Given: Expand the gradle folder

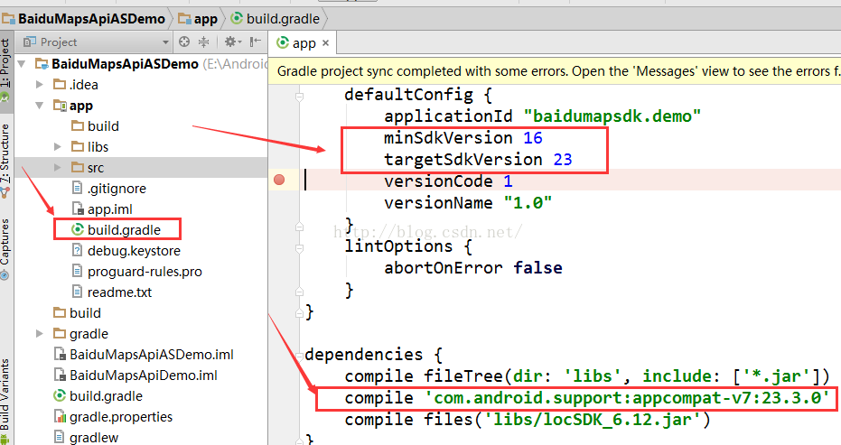Looking at the screenshot, I should pyautogui.click(x=39, y=333).
